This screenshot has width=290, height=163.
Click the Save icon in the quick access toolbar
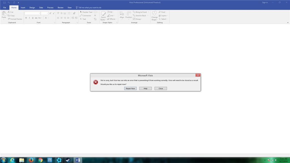(4, 3)
